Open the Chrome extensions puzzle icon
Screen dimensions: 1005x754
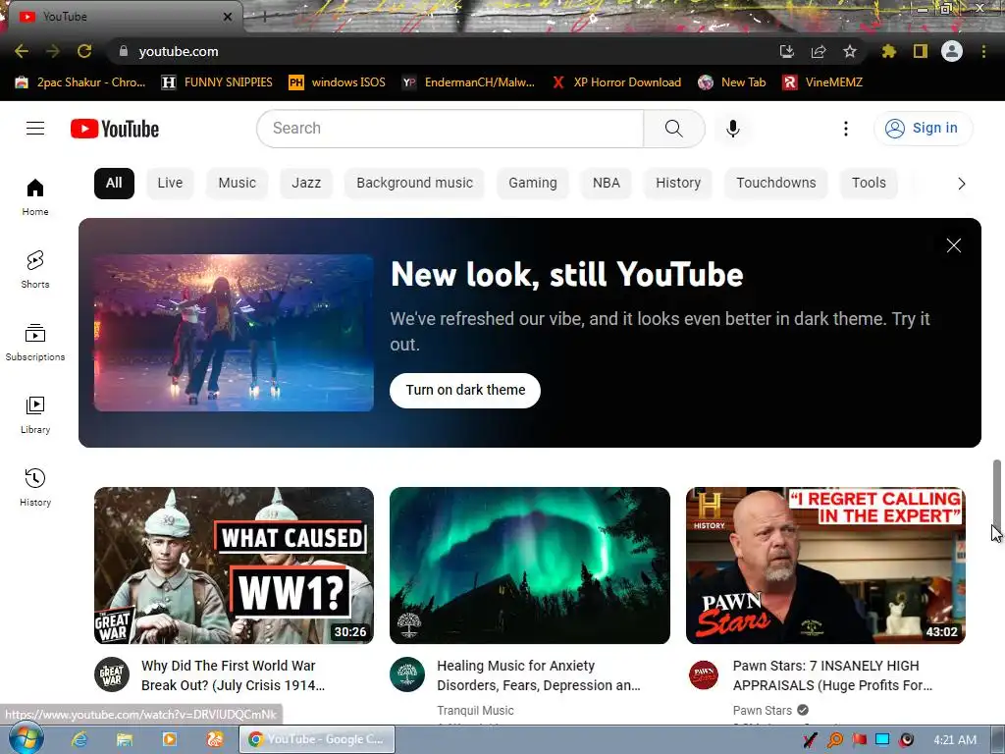coord(889,51)
